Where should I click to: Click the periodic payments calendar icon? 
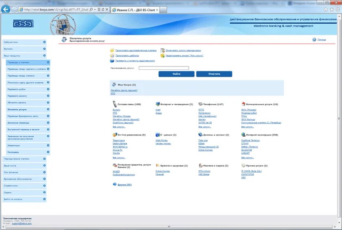click(162, 51)
